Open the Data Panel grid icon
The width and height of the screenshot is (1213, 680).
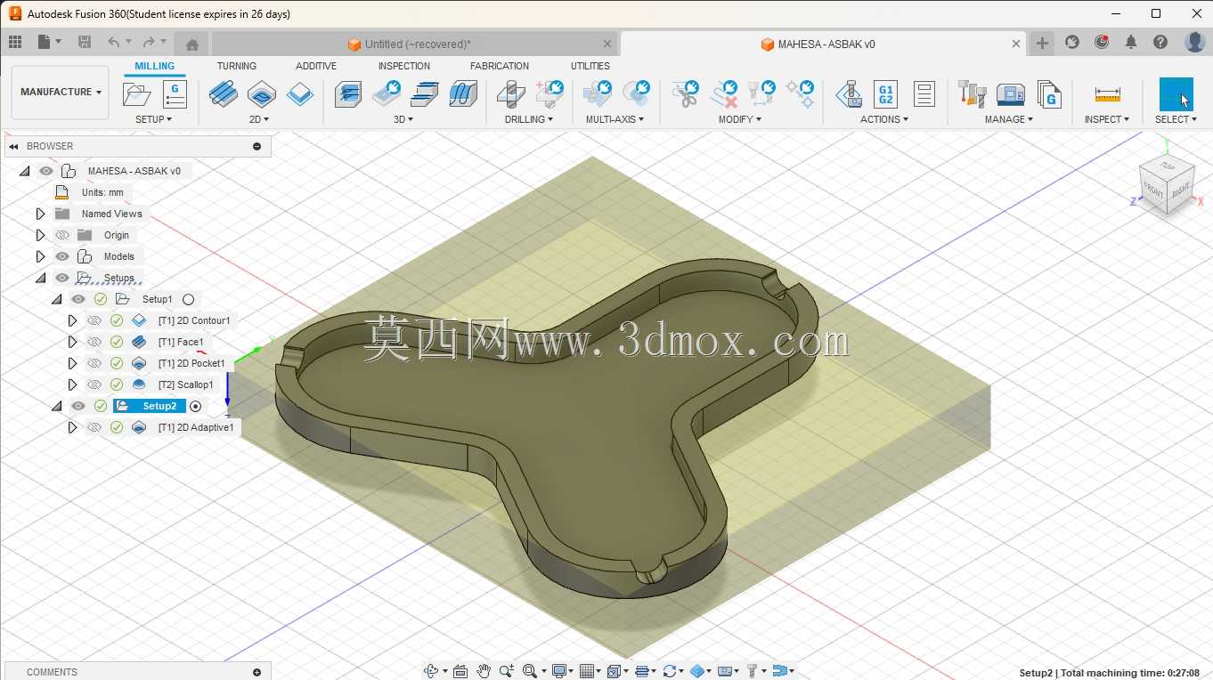tap(15, 42)
